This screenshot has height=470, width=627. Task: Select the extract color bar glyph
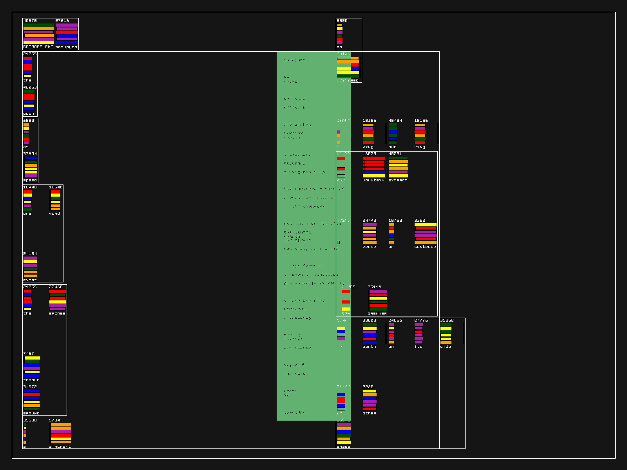398,167
